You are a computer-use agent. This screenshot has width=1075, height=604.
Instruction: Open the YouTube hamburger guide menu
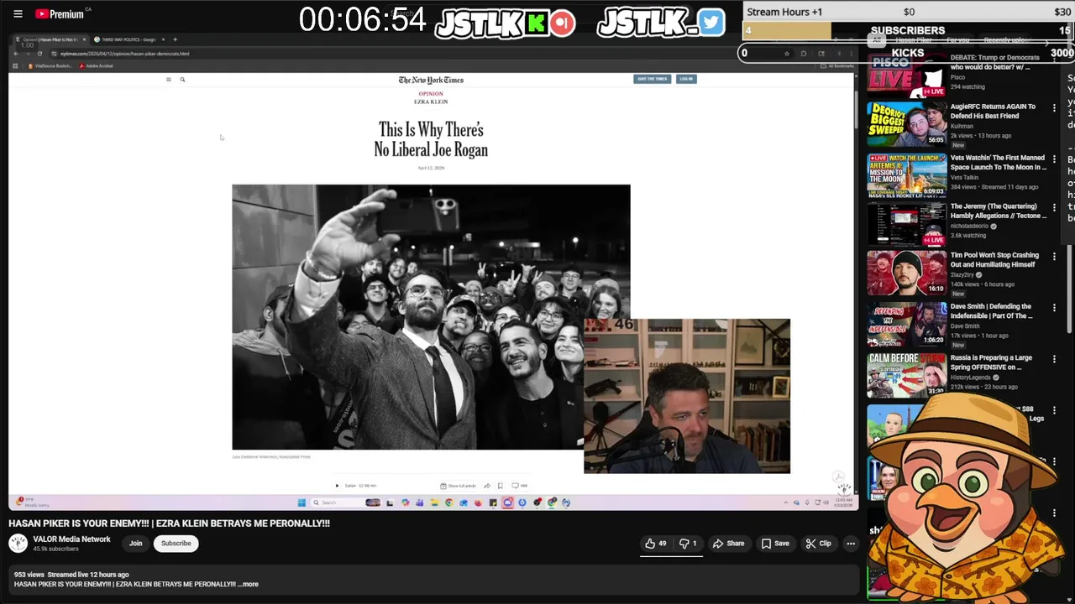[x=18, y=13]
